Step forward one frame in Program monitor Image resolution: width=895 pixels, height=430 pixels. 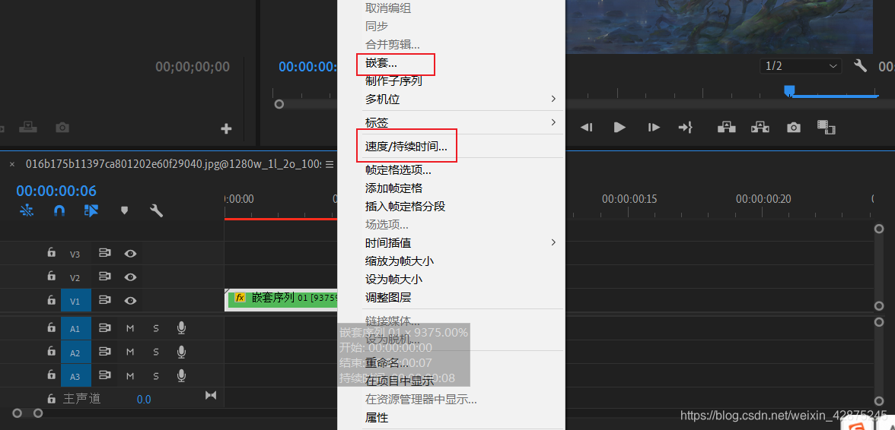pos(654,128)
